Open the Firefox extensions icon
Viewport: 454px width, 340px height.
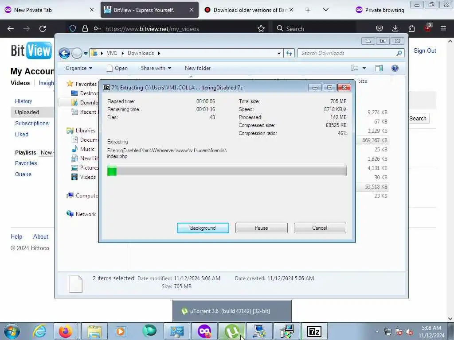(411, 29)
